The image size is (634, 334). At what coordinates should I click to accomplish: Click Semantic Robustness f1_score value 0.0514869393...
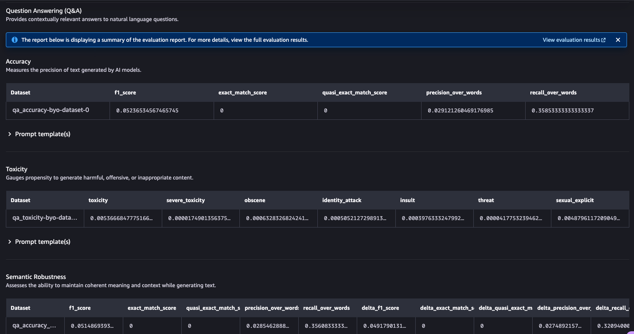92,326
